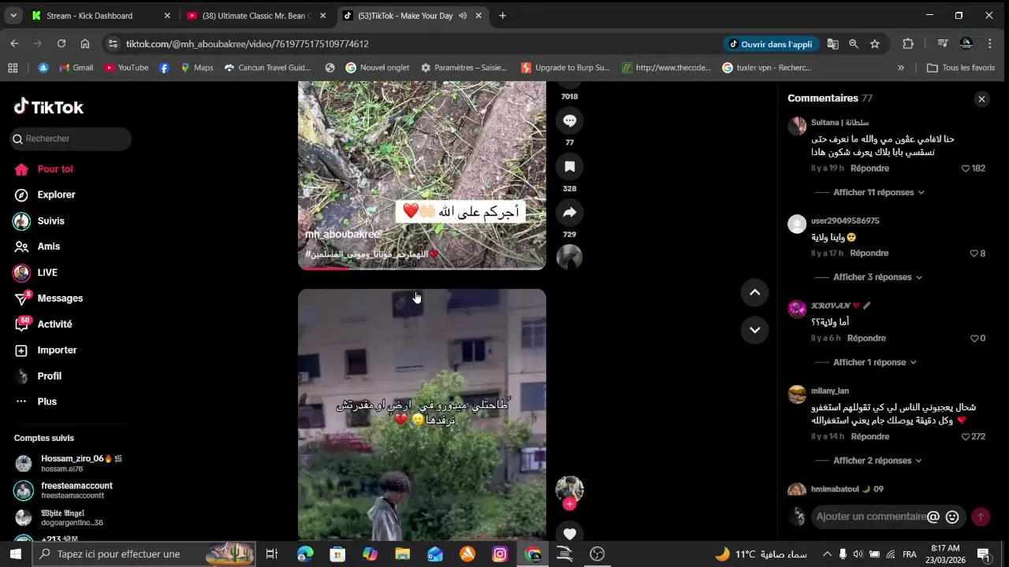The image size is (1009, 567).
Task: Like KROVAN's comment heart showing 0
Action: point(974,339)
